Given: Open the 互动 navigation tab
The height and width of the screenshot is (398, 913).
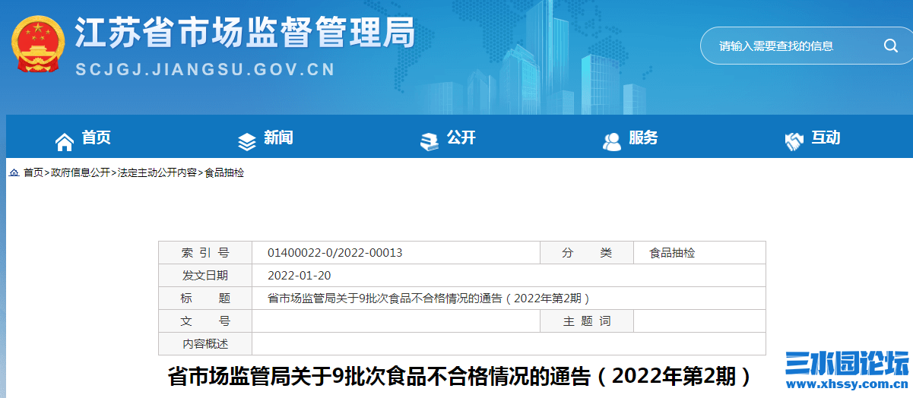Looking at the screenshot, I should (x=826, y=138).
